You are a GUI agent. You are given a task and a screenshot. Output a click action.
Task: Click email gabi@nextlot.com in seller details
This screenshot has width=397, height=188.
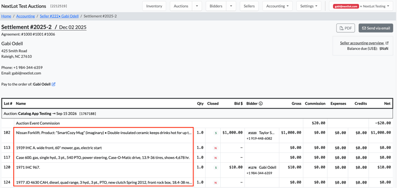(26, 73)
